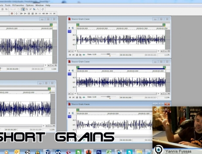Click Go to End in Stucco Grain 2 window
The image size is (202, 154).
point(74,55)
